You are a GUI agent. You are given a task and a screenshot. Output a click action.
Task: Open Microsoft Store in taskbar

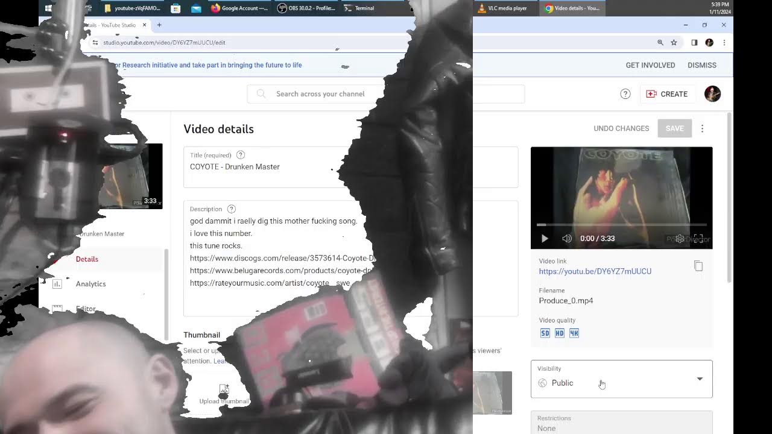pyautogui.click(x=176, y=8)
